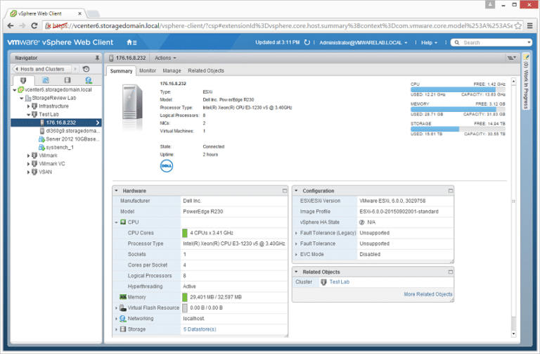Maximize the Hardware panel
Image resolution: width=540 pixels, height=354 pixels.
285,191
